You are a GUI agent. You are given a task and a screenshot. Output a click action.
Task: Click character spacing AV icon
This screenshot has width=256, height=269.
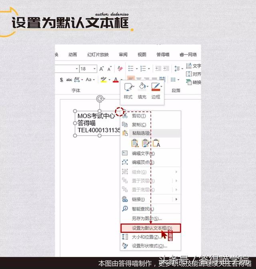tap(77, 80)
